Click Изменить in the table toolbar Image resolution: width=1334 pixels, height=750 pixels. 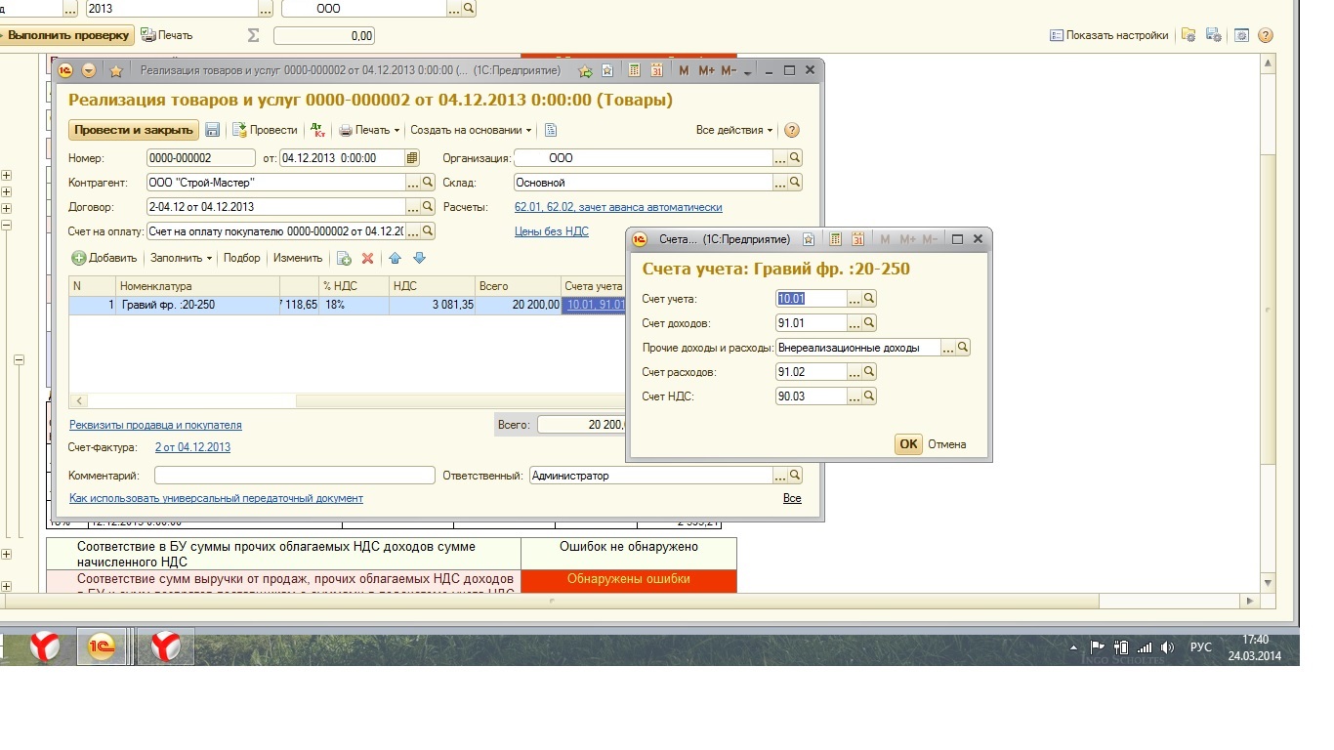pos(298,258)
